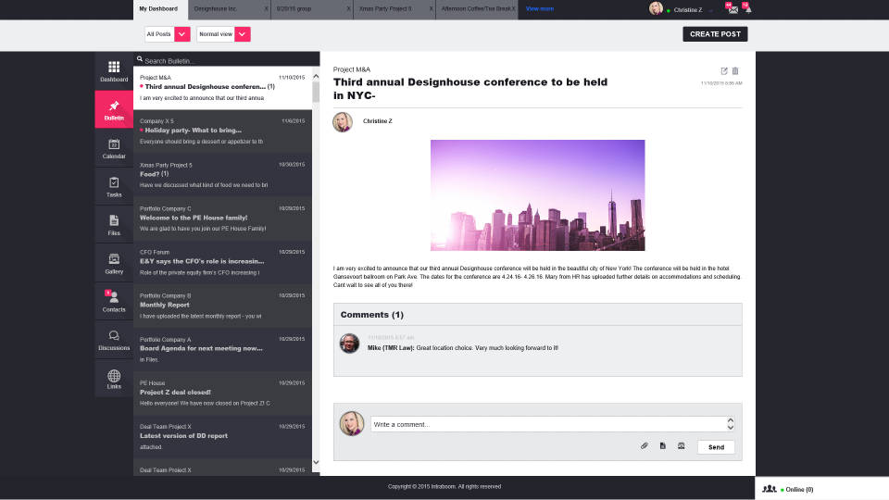The width and height of the screenshot is (889, 500).
Task: Open Contacts from the sidebar
Action: [x=114, y=302]
